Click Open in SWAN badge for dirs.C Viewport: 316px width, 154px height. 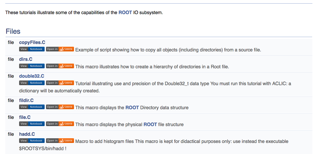point(60,66)
